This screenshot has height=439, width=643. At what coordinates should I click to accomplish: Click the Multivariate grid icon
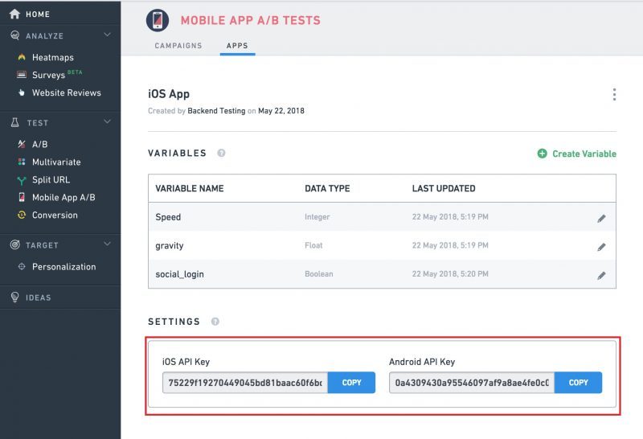click(x=22, y=162)
